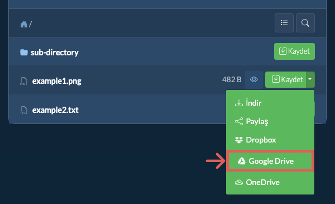This screenshot has width=335, height=204.
Task: Preview example1.png with the eye button
Action: 254,79
